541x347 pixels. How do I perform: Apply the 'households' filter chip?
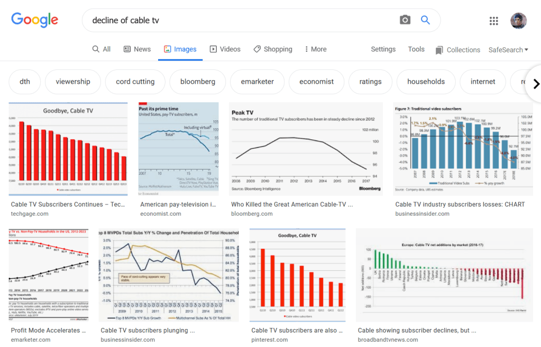426,82
